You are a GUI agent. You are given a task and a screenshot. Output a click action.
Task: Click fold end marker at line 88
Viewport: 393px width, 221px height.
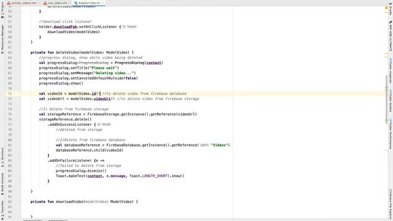pyautogui.click(x=21, y=181)
